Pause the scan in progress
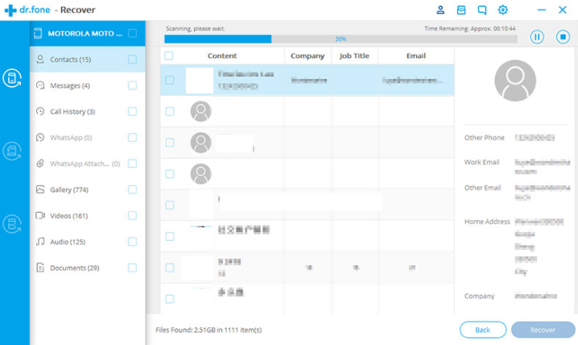 (537, 37)
